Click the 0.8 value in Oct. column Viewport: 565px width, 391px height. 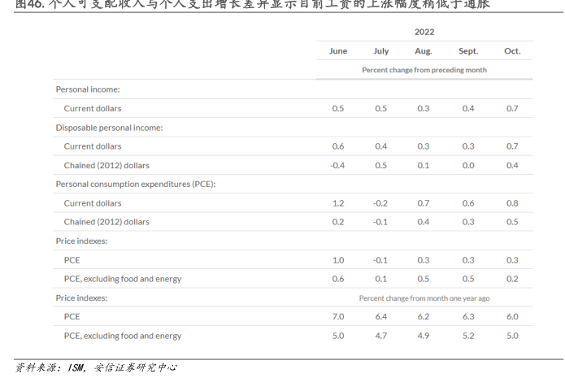point(512,203)
